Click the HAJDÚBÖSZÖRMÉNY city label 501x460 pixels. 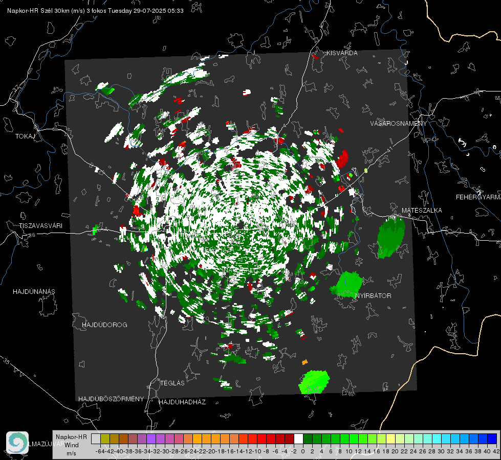point(111,399)
